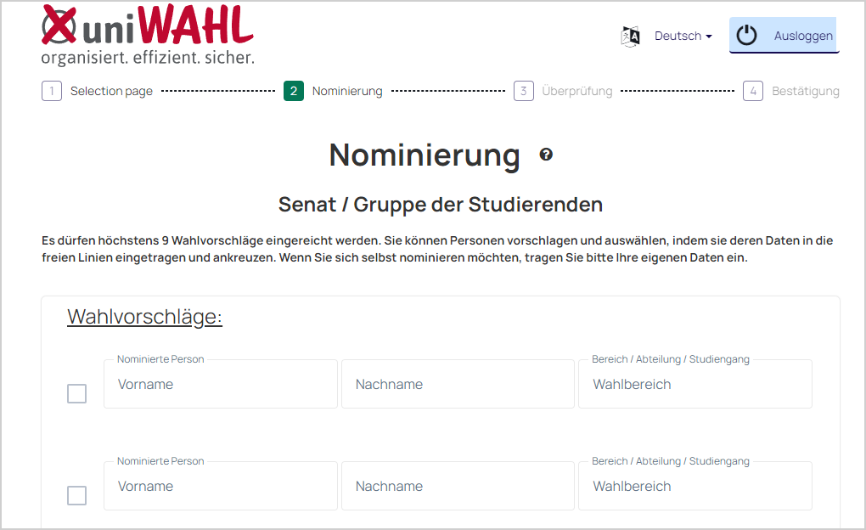This screenshot has width=866, height=530.
Task: Click the uniWAHL logo
Action: (148, 36)
